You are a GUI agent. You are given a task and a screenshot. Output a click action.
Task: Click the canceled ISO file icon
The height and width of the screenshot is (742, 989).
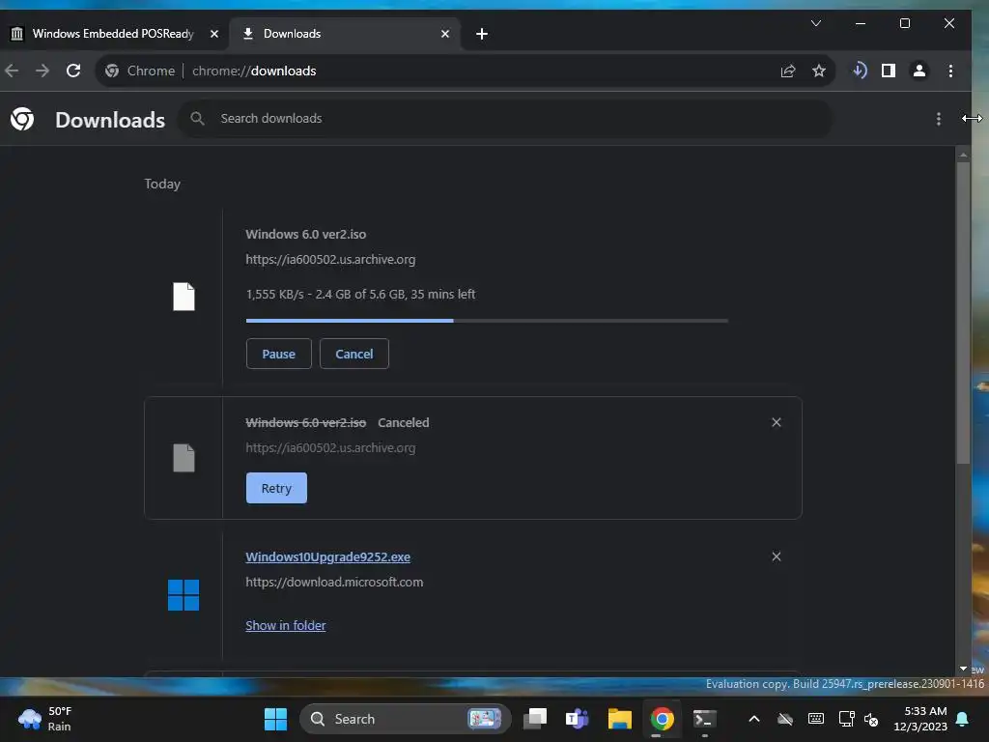click(184, 458)
